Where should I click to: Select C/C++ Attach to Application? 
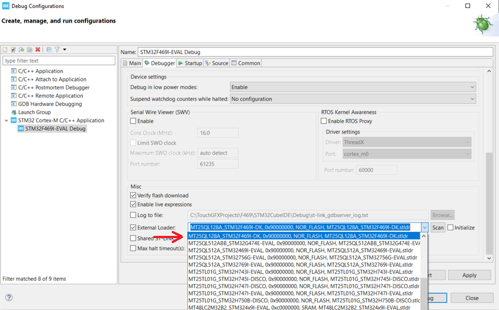(52, 79)
